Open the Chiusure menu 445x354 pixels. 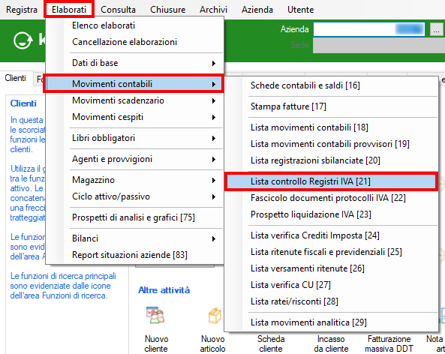coord(168,10)
